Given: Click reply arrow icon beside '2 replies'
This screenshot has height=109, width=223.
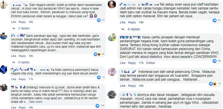Looking at the screenshot, I should coord(14,28).
